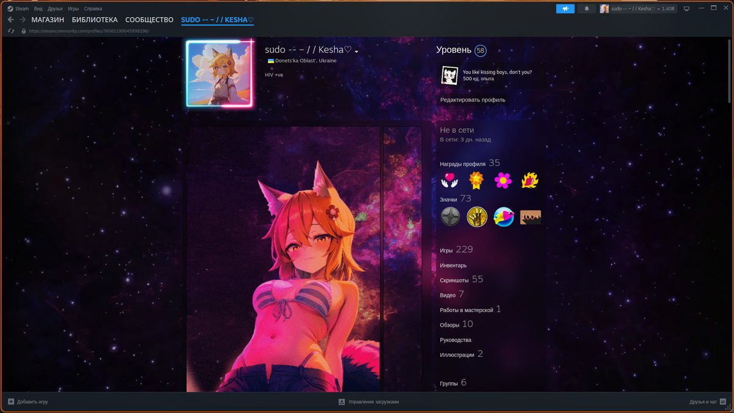Click the flaming heart award icon
The image size is (734, 413).
click(530, 180)
